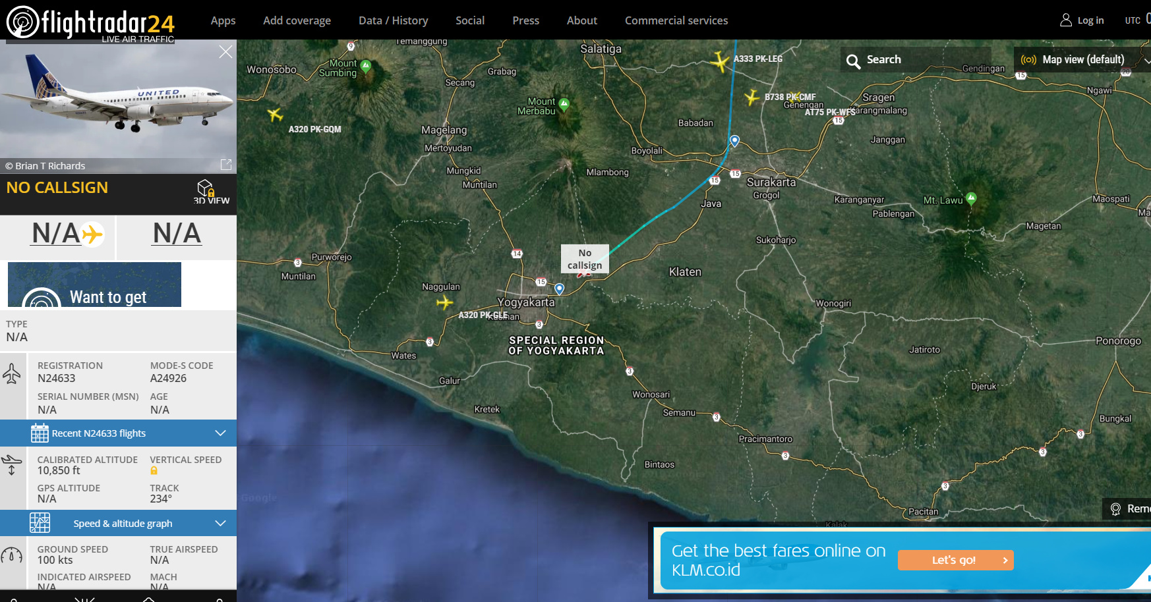1151x602 pixels.
Task: Click the Wonosobo label on the map
Action: [x=272, y=69]
